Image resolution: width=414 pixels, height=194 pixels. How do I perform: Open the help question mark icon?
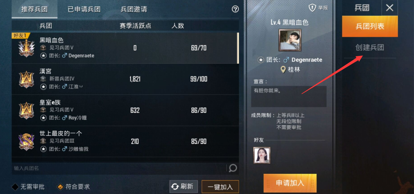(235, 9)
